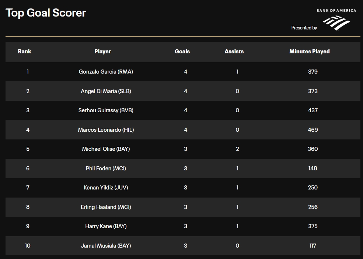Open Kenan Yildiz (JUV) player link
Viewport: 363px width, 259px height.
tap(106, 188)
